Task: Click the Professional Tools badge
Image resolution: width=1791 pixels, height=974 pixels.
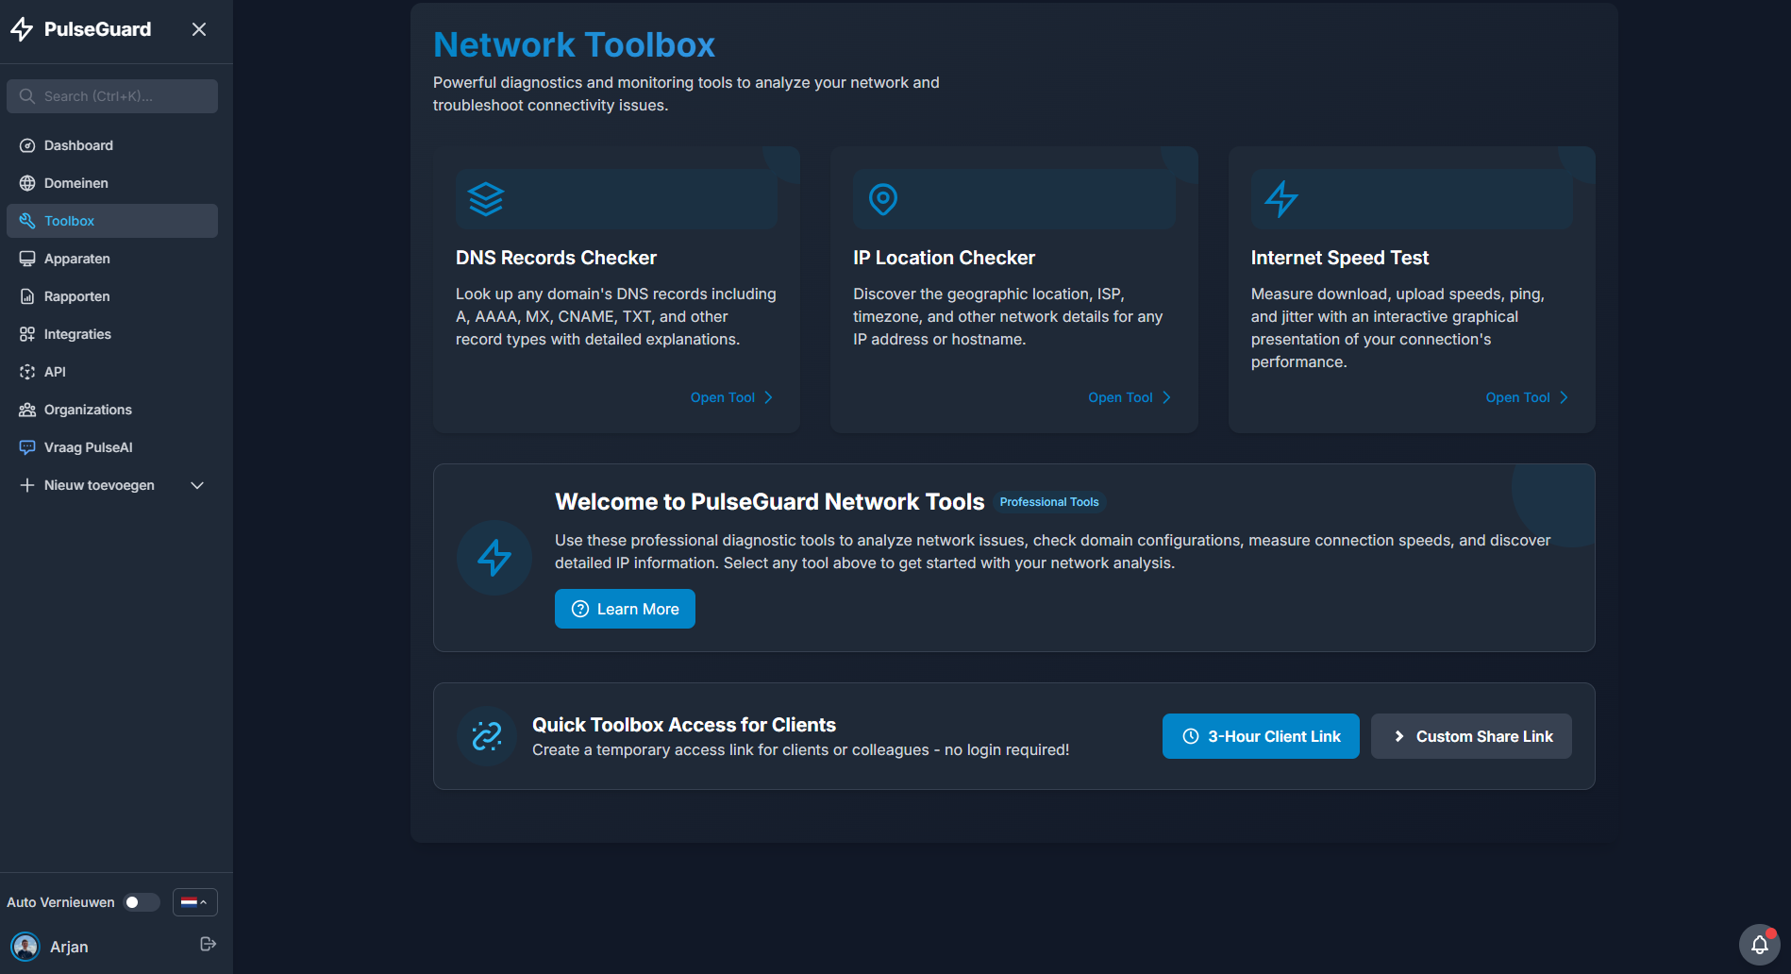Action: pyautogui.click(x=1049, y=502)
